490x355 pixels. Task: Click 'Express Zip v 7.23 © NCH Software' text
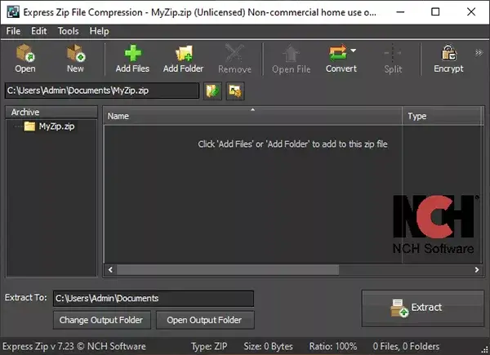(x=74, y=346)
